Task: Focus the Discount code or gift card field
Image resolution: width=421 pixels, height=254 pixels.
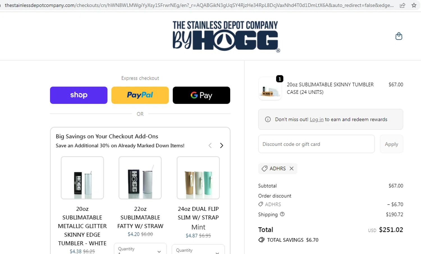Action: 316,144
